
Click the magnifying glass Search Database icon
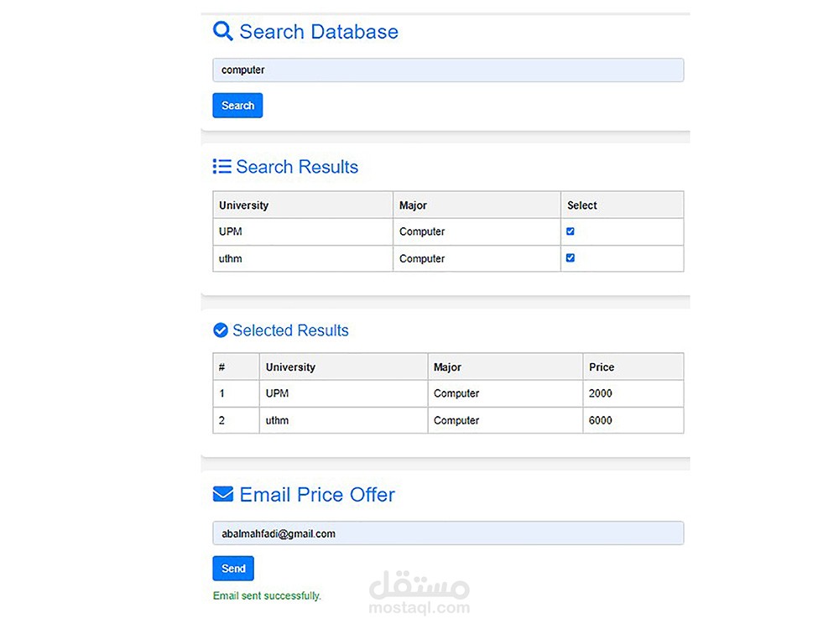tap(222, 31)
